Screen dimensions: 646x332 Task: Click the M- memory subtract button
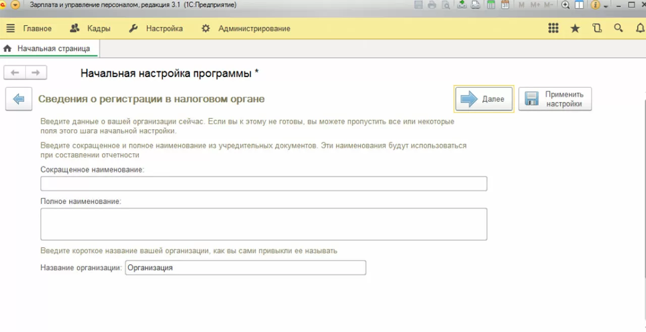pos(549,5)
